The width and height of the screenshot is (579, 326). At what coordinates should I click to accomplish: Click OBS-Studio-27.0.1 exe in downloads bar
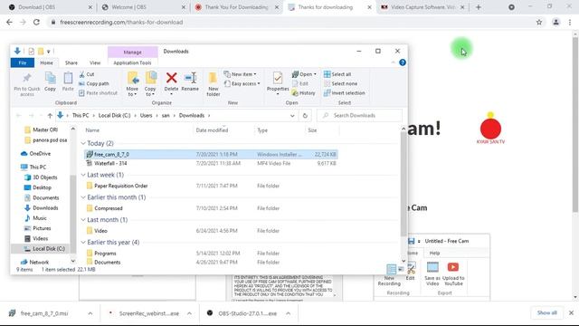[x=247, y=313]
